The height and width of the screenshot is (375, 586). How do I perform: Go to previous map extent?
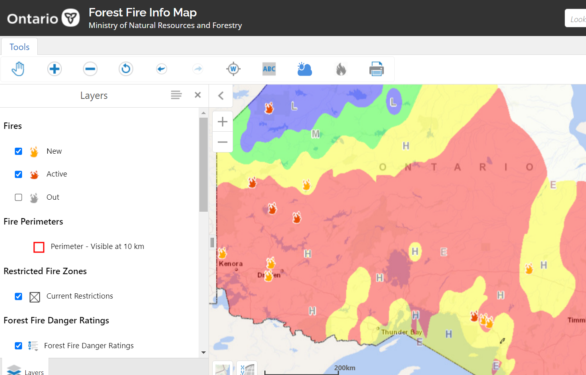(161, 69)
